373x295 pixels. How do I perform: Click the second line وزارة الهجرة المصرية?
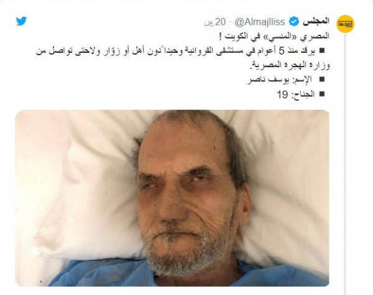click(290, 65)
